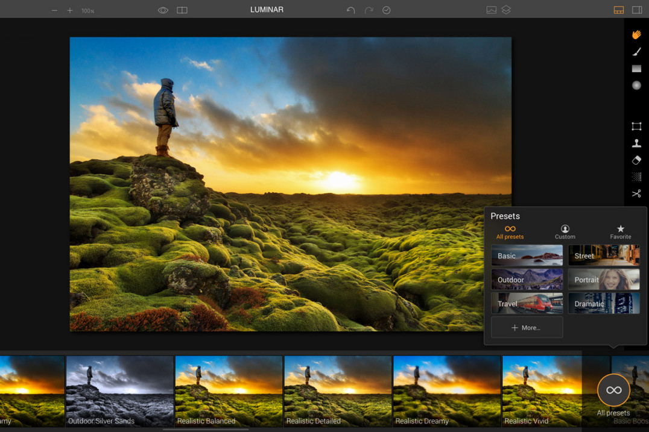This screenshot has height=432, width=649.
Task: Pick the Radial mask tool
Action: pos(636,86)
